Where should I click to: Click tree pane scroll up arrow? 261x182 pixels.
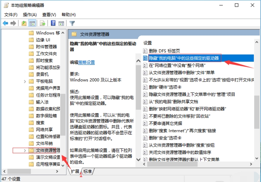pyautogui.click(x=63, y=33)
